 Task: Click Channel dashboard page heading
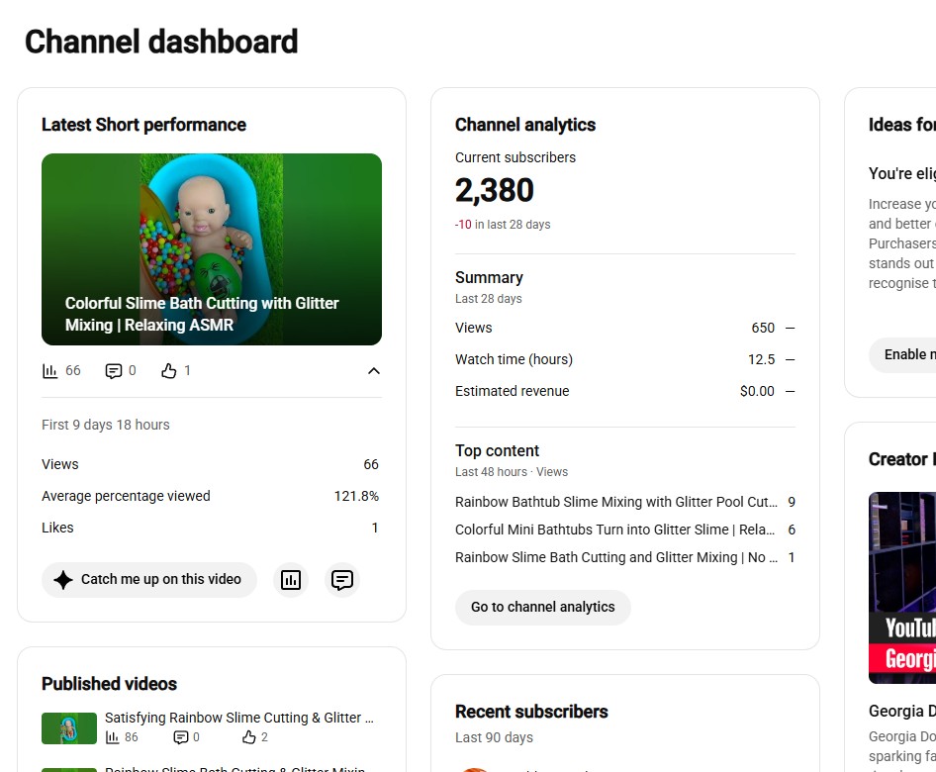(x=161, y=42)
